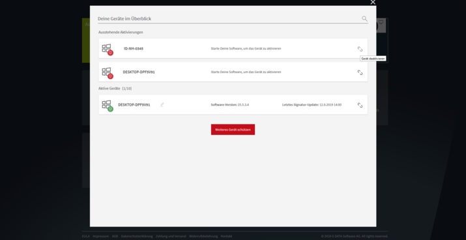Select the ID-NH-0345 device name
This screenshot has height=240, width=466.
(x=134, y=48)
